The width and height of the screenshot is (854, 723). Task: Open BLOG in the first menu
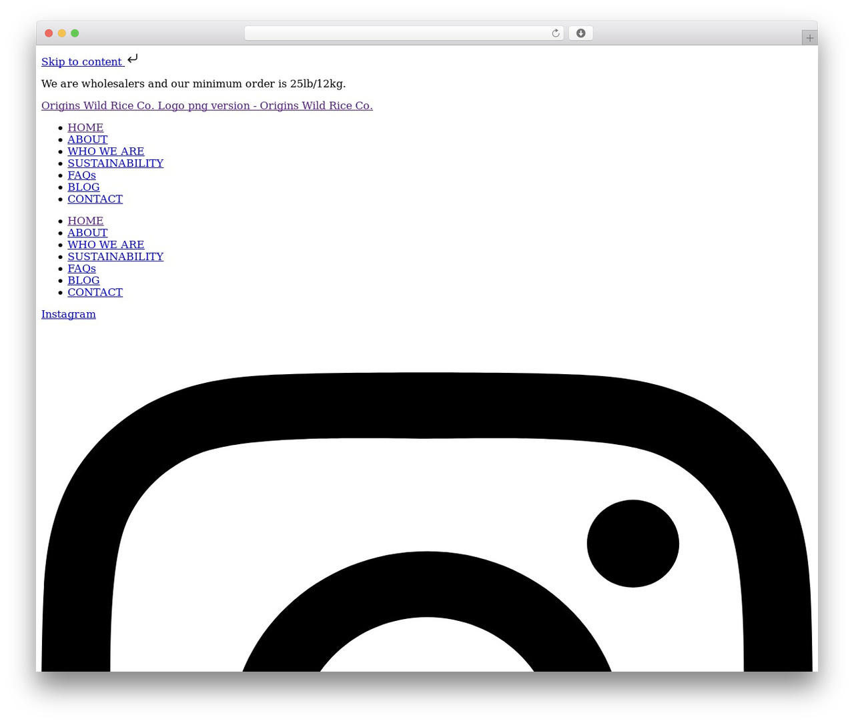[83, 187]
